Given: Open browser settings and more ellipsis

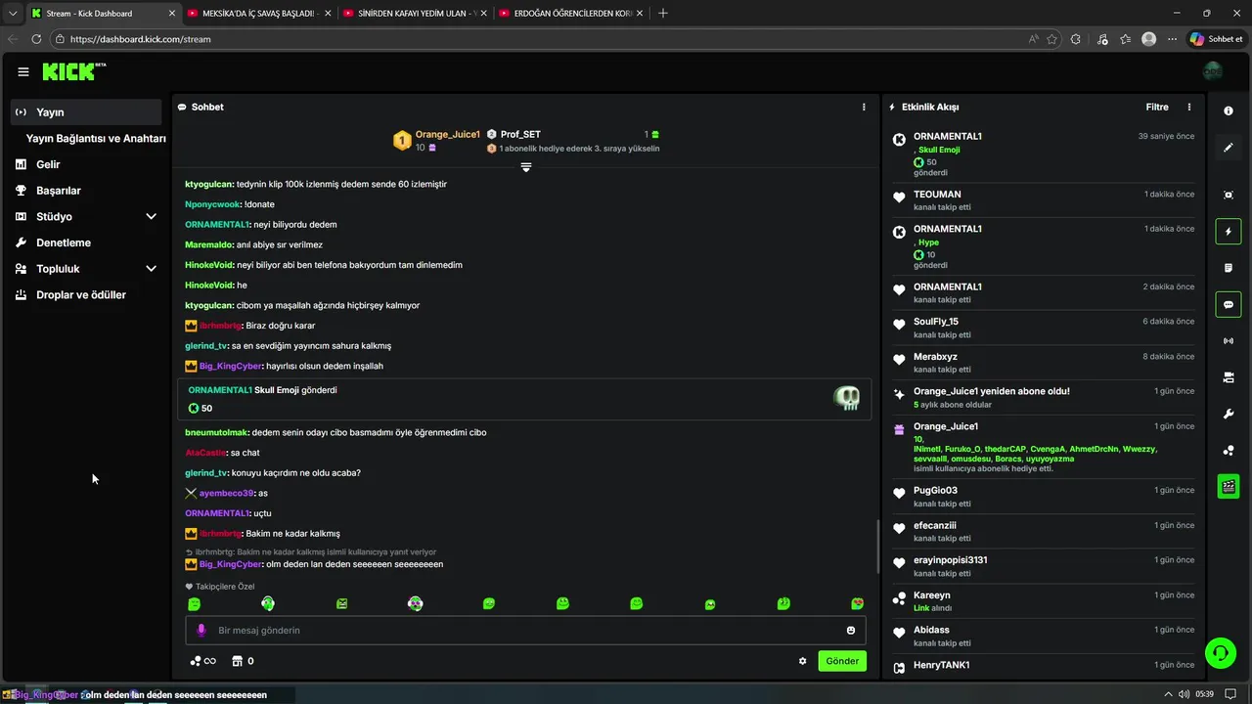Looking at the screenshot, I should [1172, 39].
